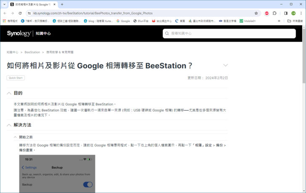Collapse the 開始之前 subsection

(x=15, y=137)
